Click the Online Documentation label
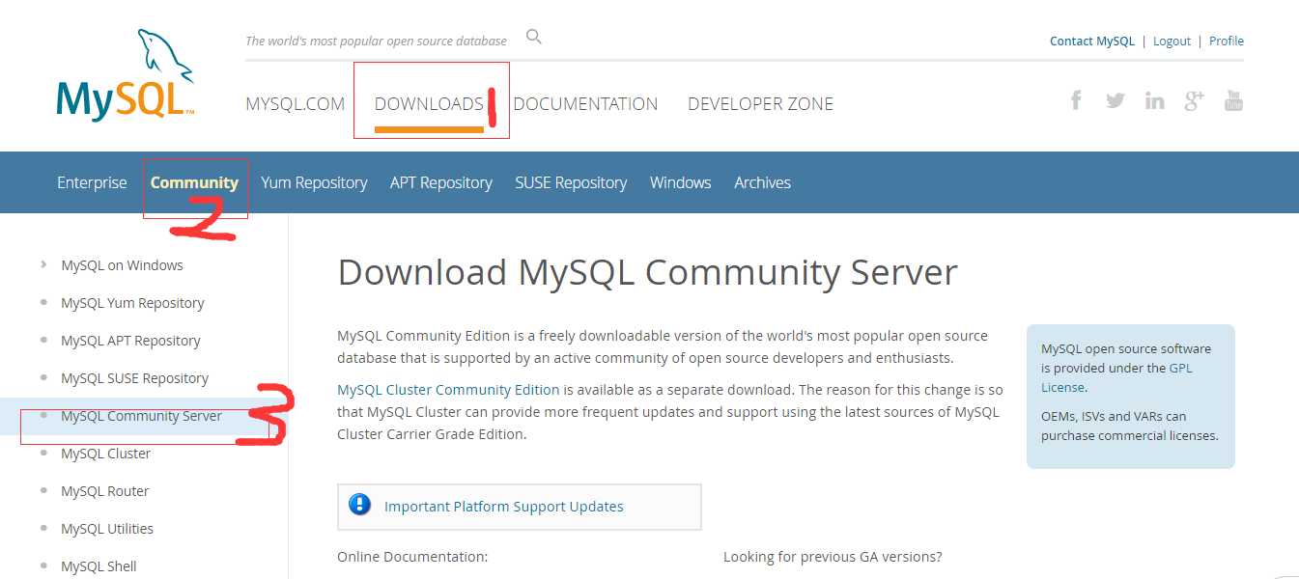1299x579 pixels. tap(412, 557)
